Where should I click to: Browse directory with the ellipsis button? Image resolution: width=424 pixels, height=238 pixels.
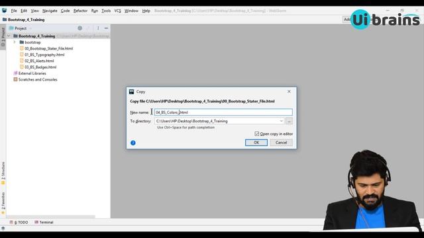pyautogui.click(x=289, y=121)
